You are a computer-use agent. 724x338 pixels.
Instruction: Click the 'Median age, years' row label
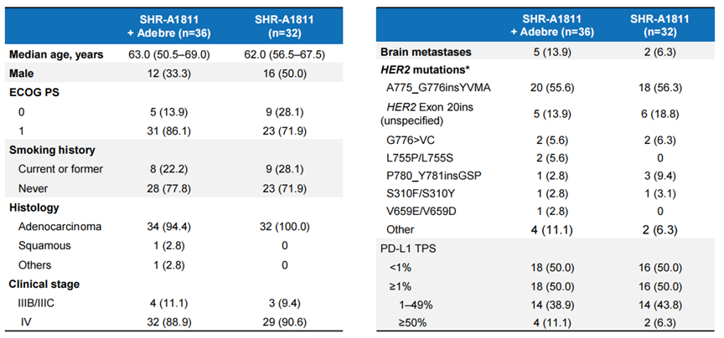click(x=56, y=54)
